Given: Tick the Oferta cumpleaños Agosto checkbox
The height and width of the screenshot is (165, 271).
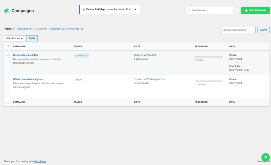Looking at the screenshot, I should (x=7, y=79).
